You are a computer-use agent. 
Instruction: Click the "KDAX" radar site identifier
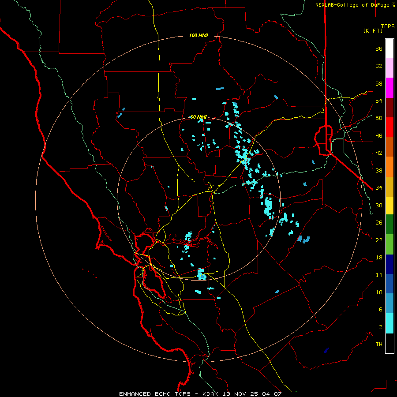tap(211, 394)
